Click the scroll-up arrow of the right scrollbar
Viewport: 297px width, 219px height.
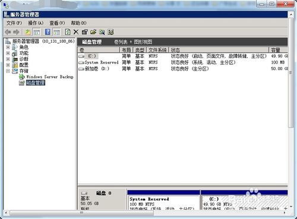(x=291, y=15)
